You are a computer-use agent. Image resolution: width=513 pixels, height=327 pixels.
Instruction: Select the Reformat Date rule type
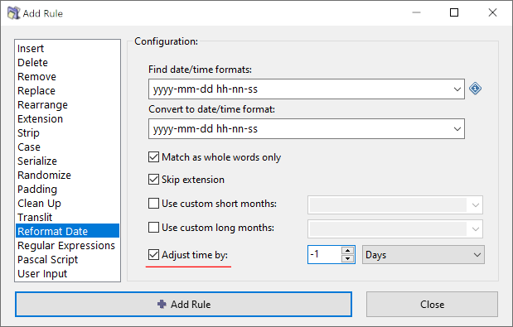(67, 231)
